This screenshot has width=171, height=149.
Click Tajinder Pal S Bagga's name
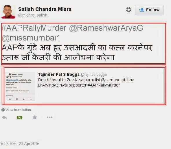pyautogui.click(x=59, y=75)
